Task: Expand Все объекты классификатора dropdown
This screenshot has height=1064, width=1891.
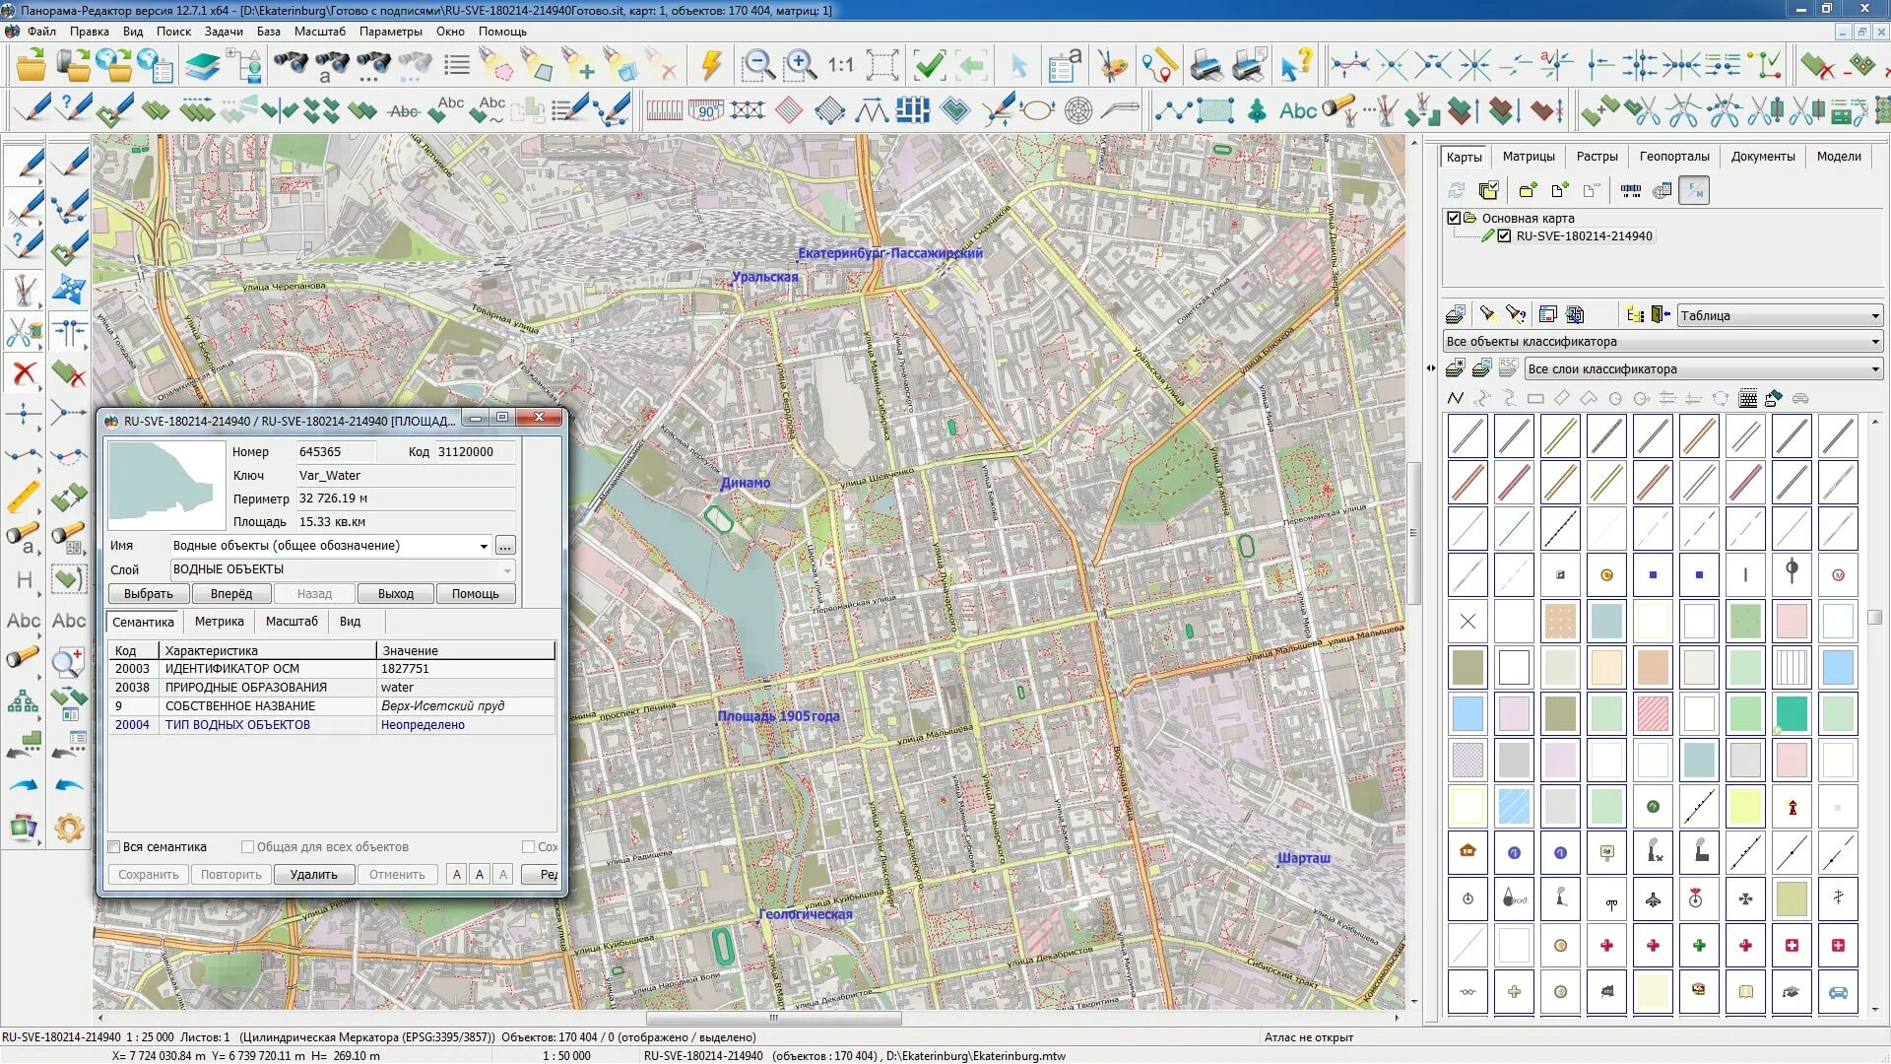Action: click(x=1663, y=341)
